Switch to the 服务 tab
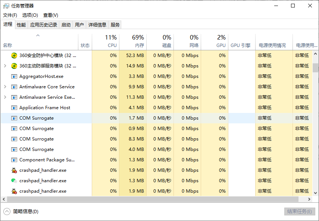The width and height of the screenshot is (319, 221). tap(115, 25)
